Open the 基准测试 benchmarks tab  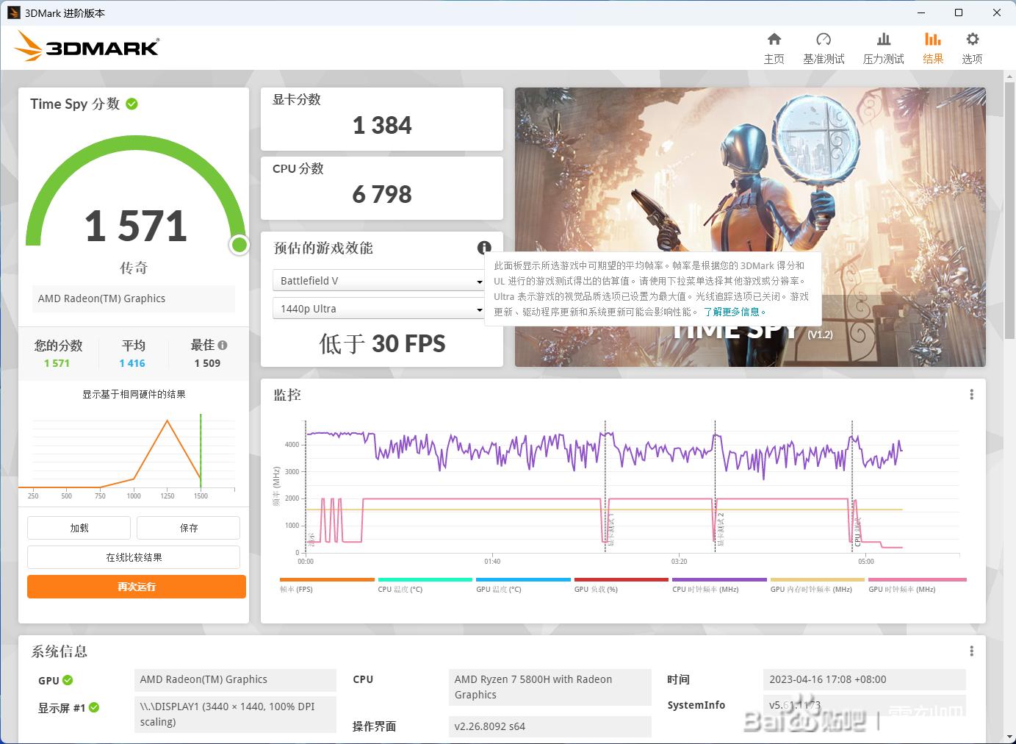click(824, 48)
